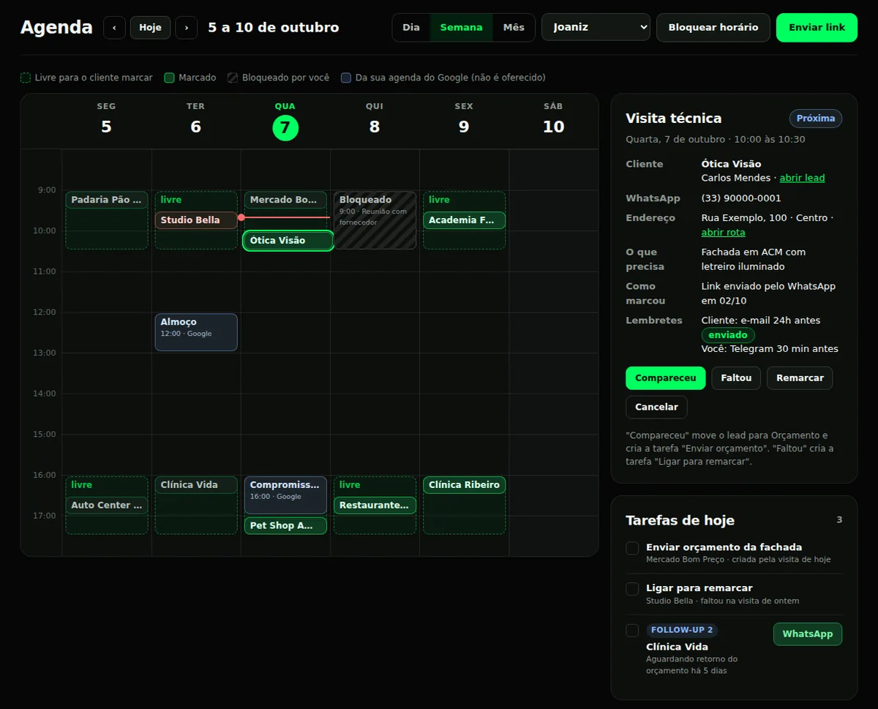Check the Clínica Vida follow-up task

632,631
